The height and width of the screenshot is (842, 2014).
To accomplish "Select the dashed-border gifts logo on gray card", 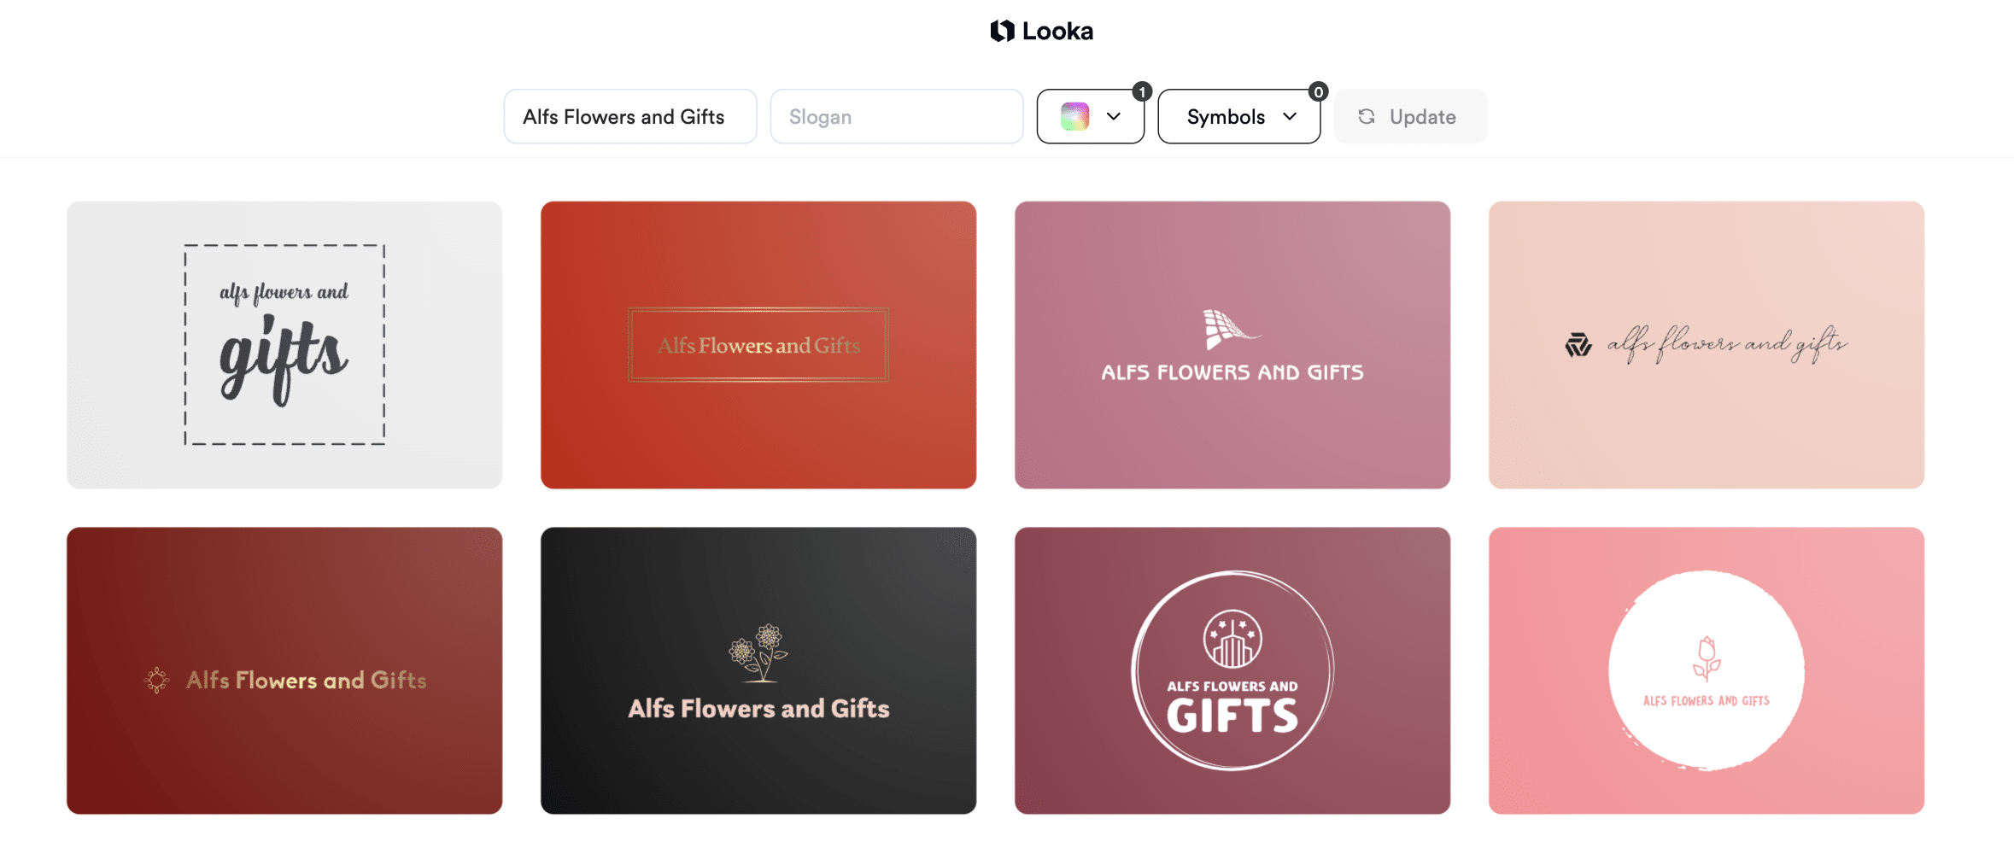I will 284,345.
